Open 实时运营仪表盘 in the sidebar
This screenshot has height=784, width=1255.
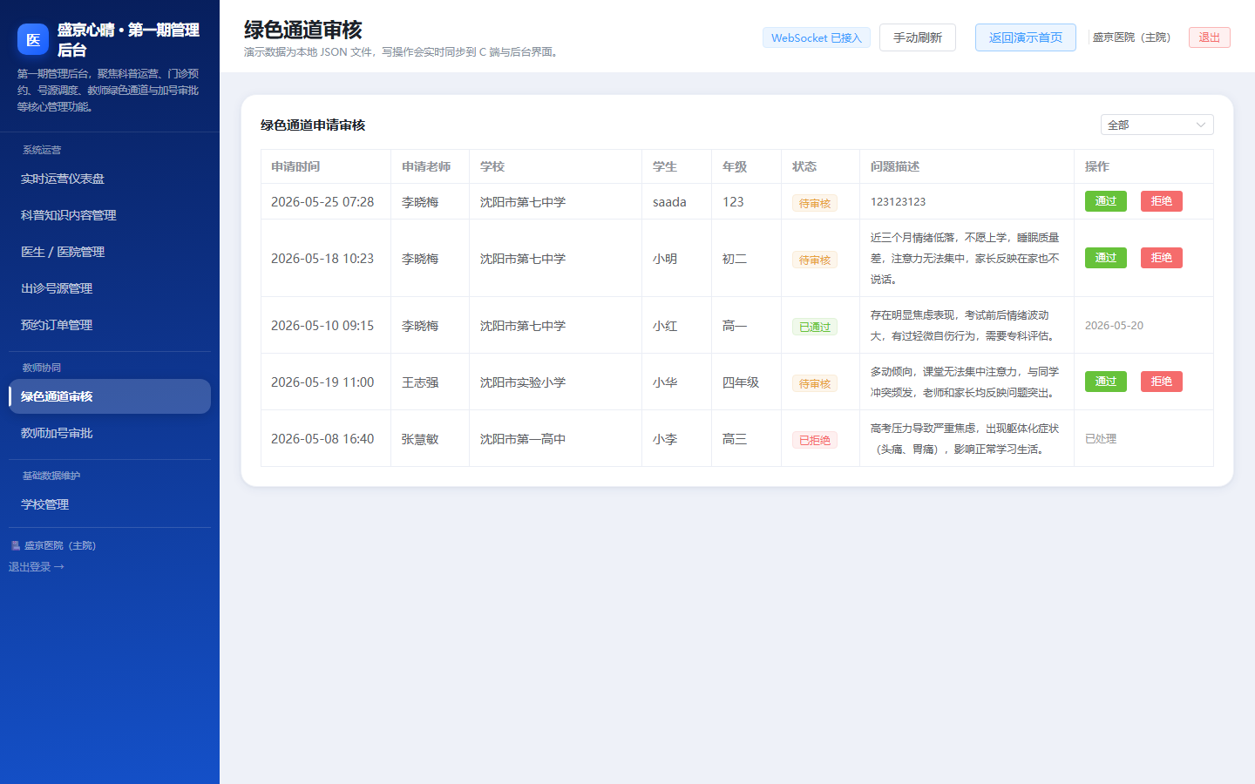point(110,179)
